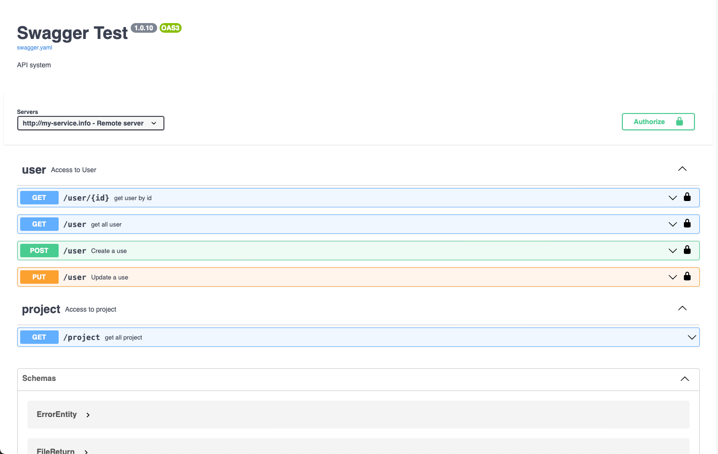Click the 'get all project' summary
The image size is (718, 454).
click(x=124, y=338)
